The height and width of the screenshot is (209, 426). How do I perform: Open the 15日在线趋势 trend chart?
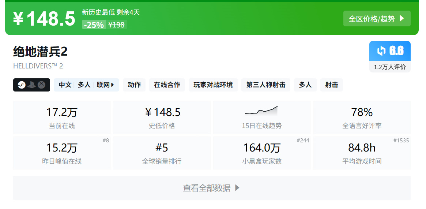pos(262,117)
